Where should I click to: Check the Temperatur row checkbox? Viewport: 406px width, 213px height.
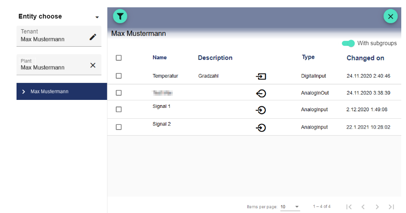coord(118,76)
